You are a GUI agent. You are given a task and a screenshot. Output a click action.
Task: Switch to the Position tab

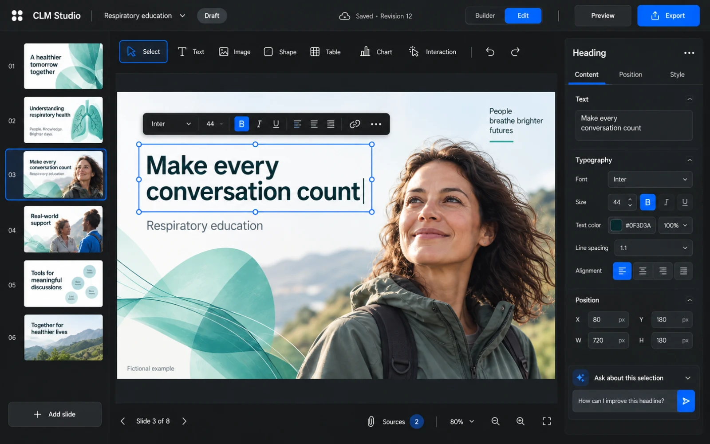coord(631,75)
